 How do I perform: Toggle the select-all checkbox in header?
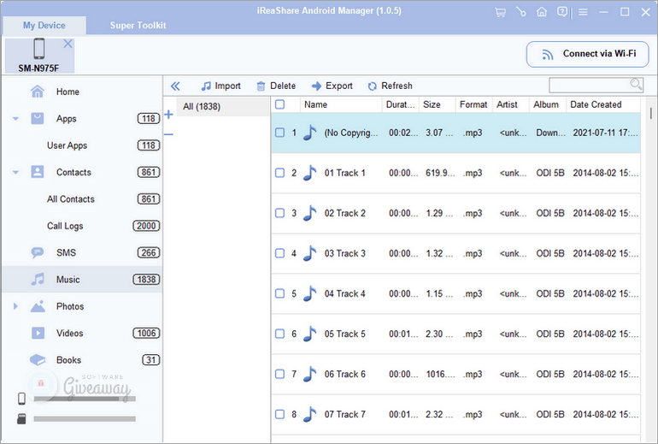point(279,104)
